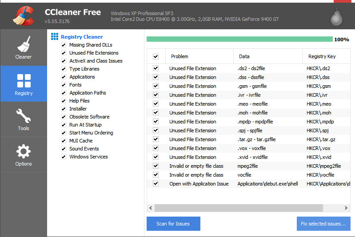Click the pear Piriform logo icon

tap(336, 17)
